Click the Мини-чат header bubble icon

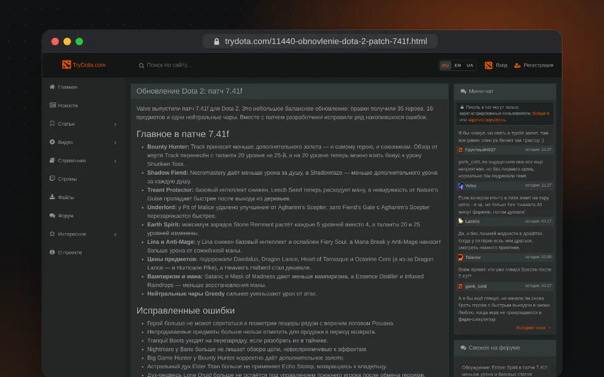tap(463, 91)
